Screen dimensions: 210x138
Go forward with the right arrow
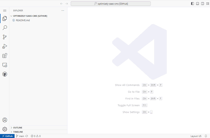click(66, 4)
